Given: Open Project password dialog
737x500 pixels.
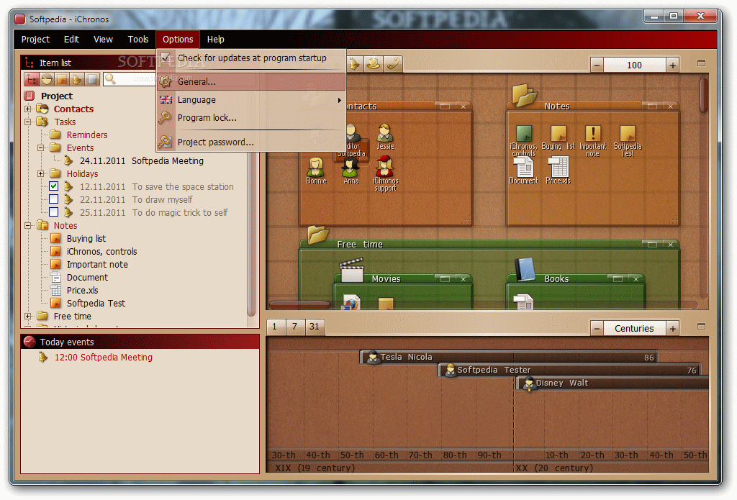Looking at the screenshot, I should (x=251, y=142).
